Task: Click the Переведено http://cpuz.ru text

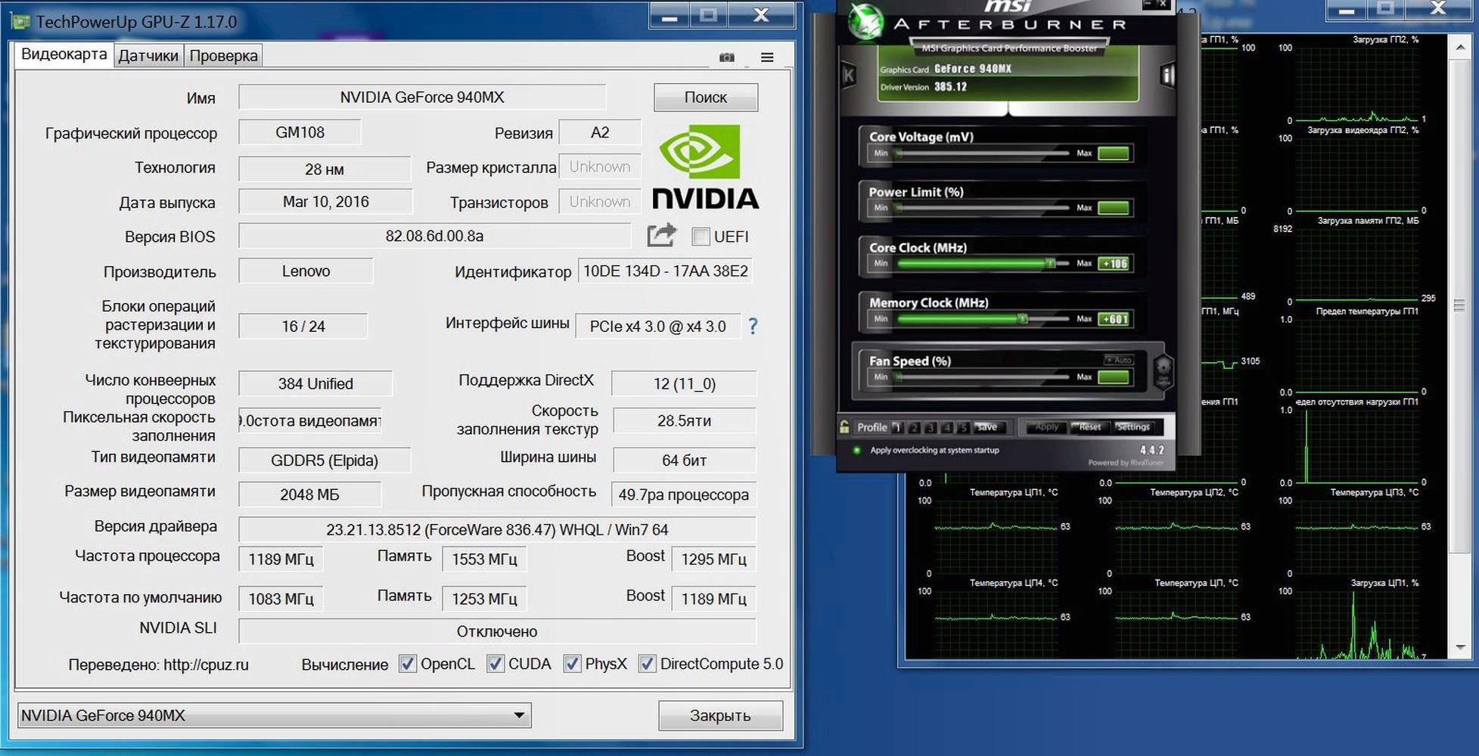Action: pyautogui.click(x=158, y=665)
